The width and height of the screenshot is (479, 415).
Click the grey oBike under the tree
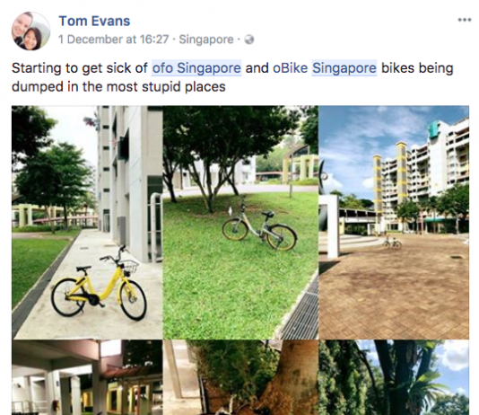pos(259,225)
